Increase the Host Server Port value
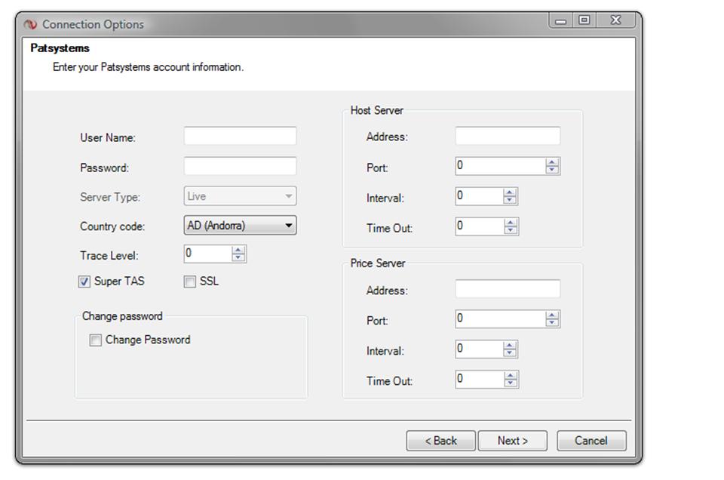The width and height of the screenshot is (724, 480). 552,162
